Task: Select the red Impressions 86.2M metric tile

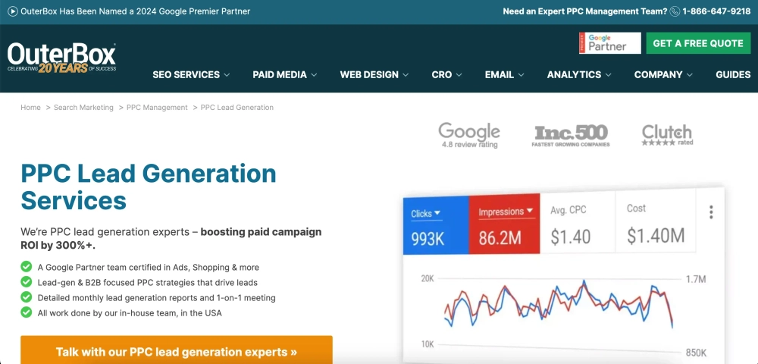Action: point(504,224)
